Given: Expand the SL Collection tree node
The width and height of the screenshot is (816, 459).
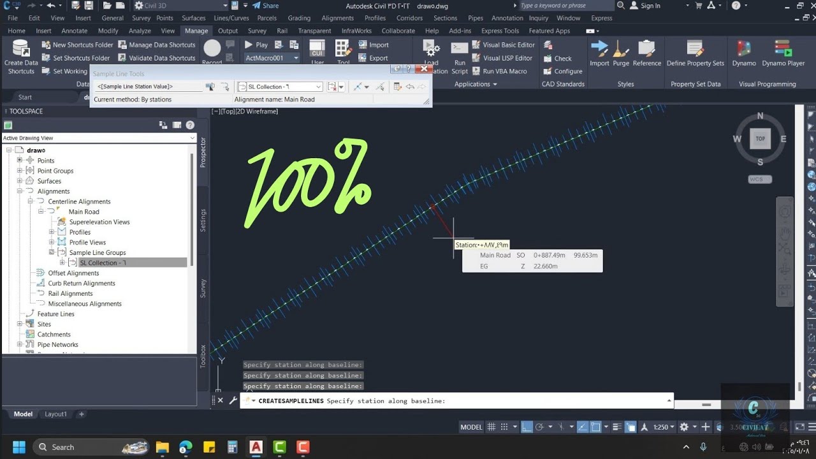Looking at the screenshot, I should [62, 263].
